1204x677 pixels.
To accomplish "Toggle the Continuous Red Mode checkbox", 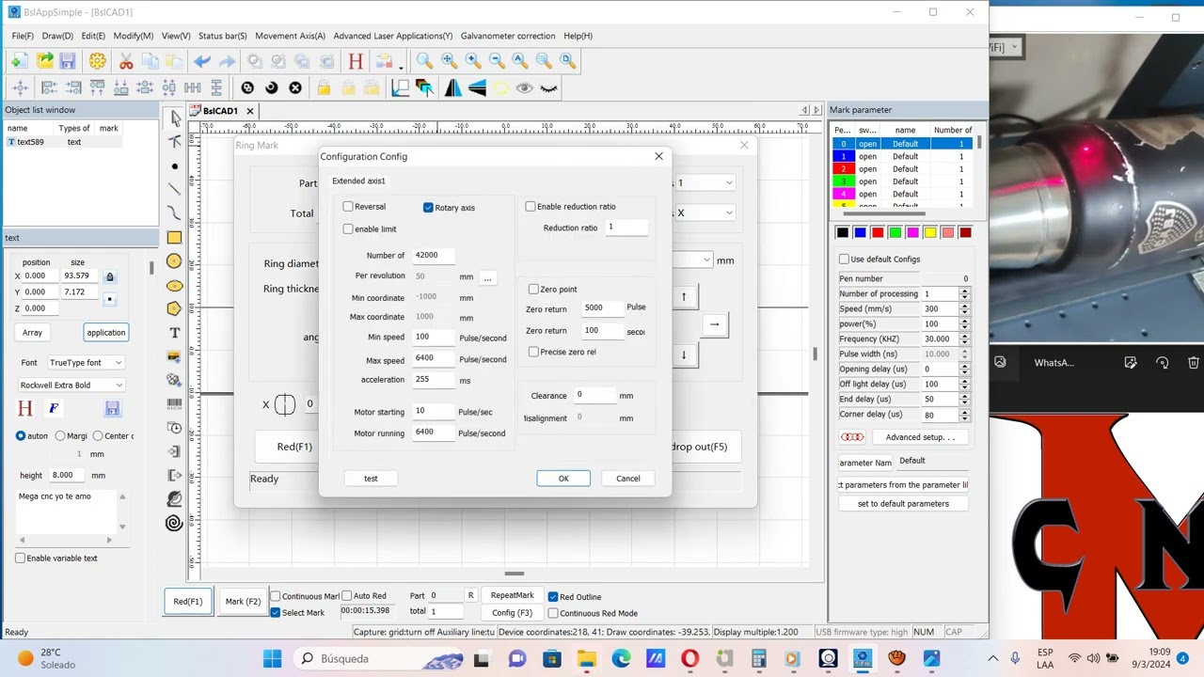I will pos(553,613).
